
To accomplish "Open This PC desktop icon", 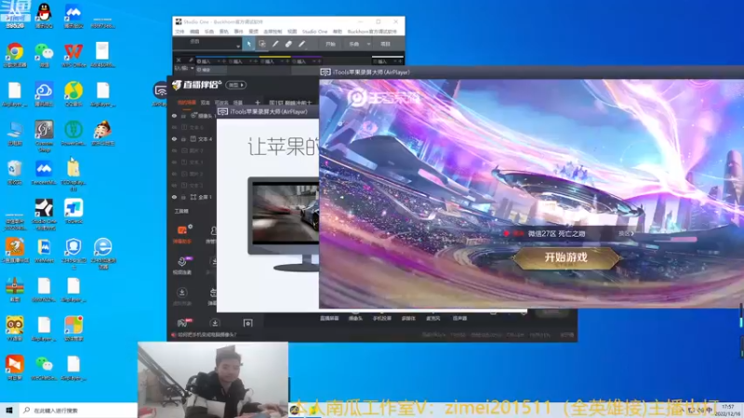I will tap(15, 129).
